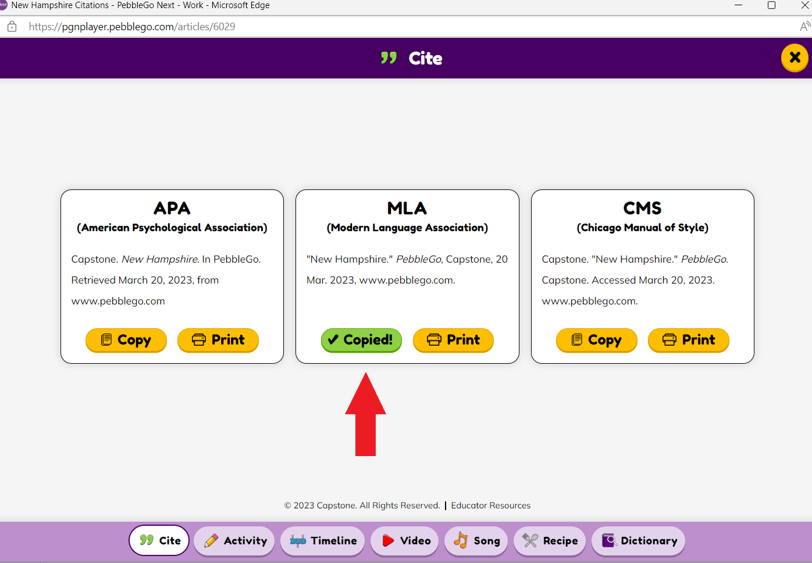Open the Recipe tab

(550, 540)
